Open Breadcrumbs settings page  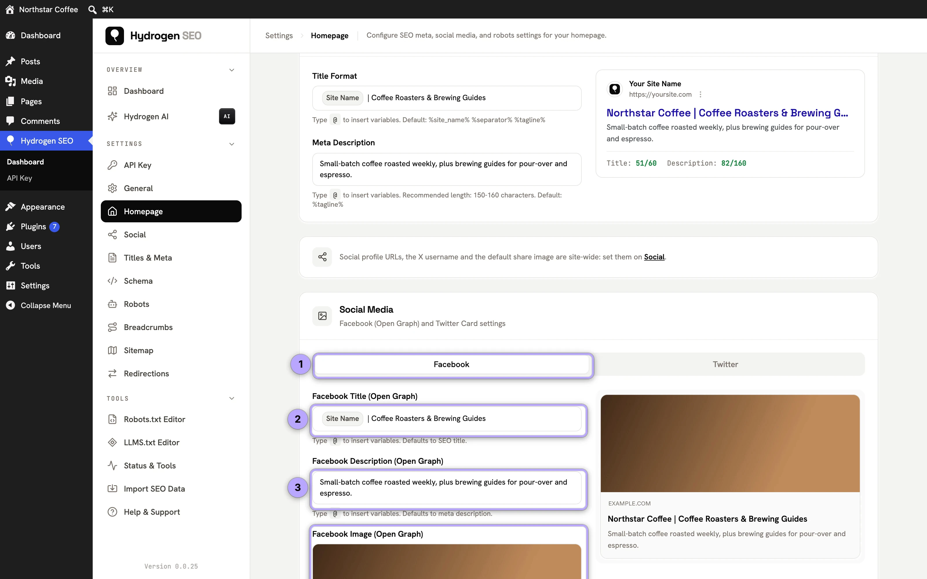[171, 327]
